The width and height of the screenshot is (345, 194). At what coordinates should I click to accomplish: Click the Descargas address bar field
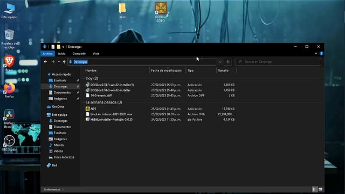[x=142, y=62]
